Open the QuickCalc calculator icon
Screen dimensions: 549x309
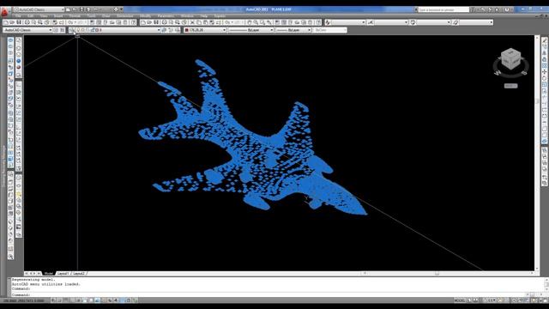tap(311, 22)
